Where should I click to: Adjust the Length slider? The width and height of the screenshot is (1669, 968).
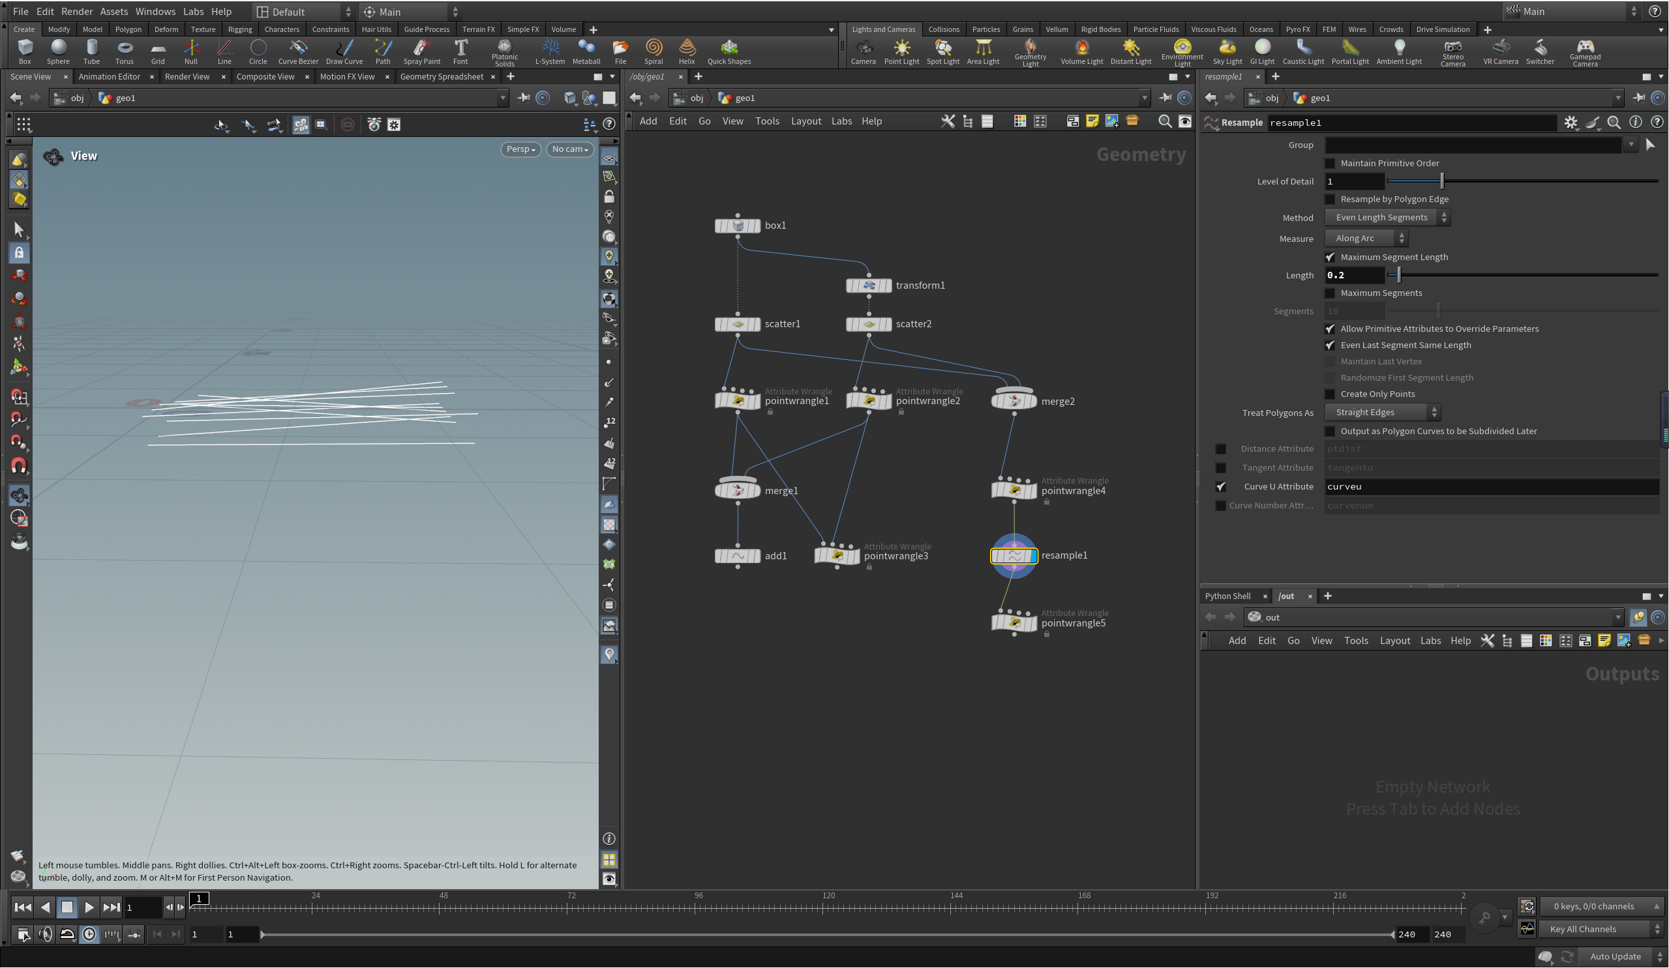point(1522,275)
